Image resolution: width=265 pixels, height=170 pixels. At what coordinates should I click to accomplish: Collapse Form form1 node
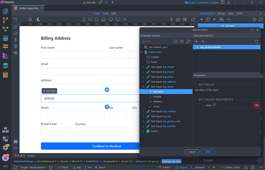pyautogui.click(x=141, y=52)
